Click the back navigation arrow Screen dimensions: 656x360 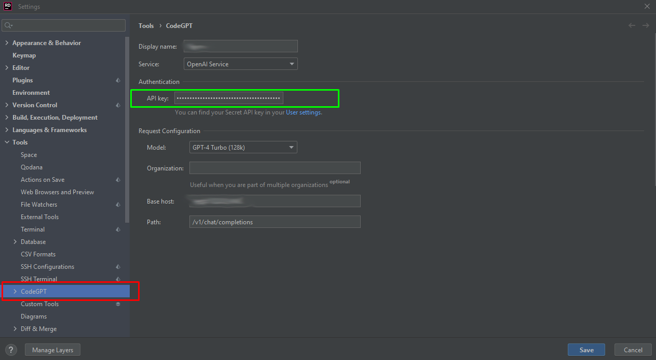point(632,25)
